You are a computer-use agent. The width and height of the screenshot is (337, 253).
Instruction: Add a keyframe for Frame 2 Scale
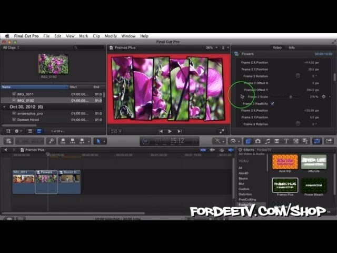[324, 97]
